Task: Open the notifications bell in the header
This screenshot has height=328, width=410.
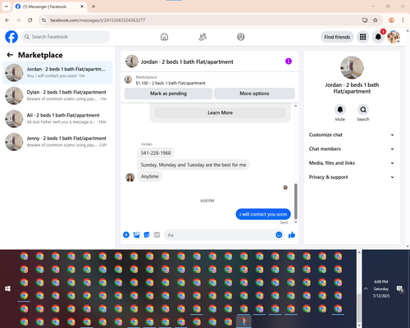Action: pyautogui.click(x=378, y=37)
